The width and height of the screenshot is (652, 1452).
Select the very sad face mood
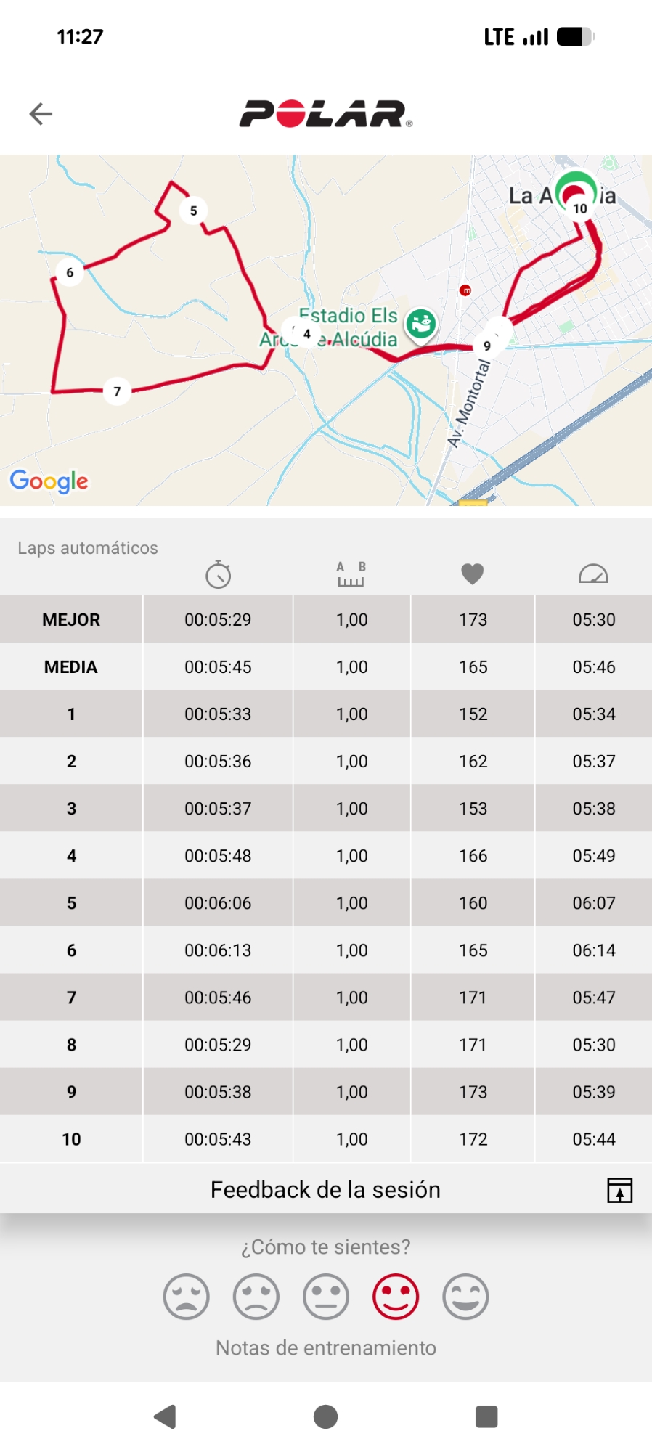(x=187, y=1297)
